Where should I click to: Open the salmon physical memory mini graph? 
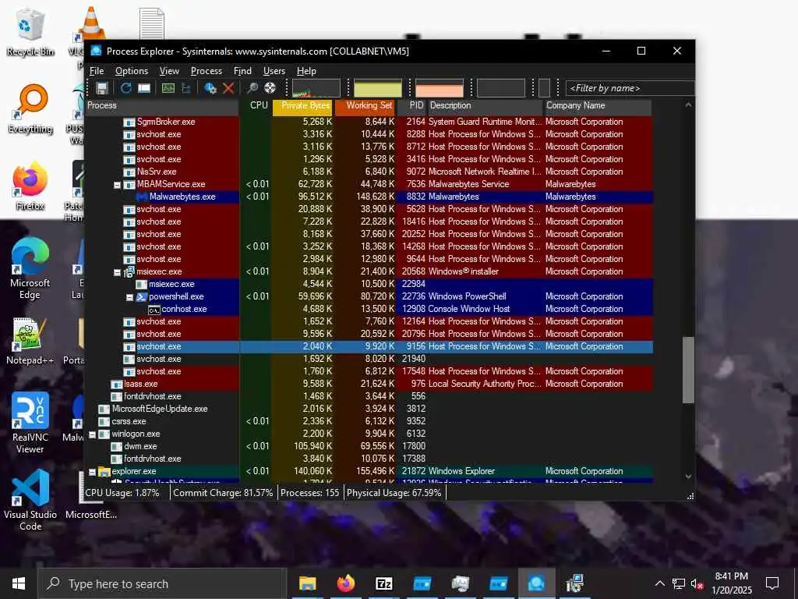(440, 88)
